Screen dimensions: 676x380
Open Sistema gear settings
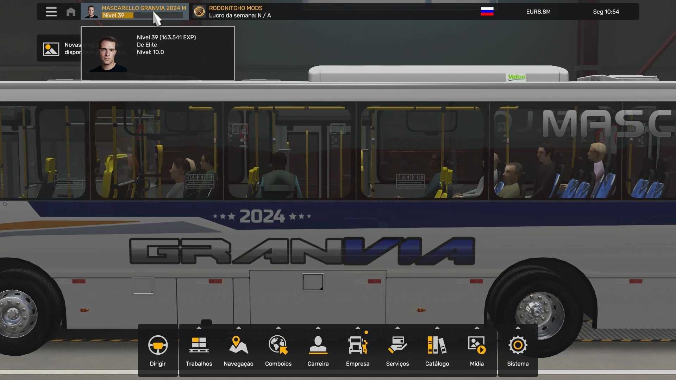point(518,345)
